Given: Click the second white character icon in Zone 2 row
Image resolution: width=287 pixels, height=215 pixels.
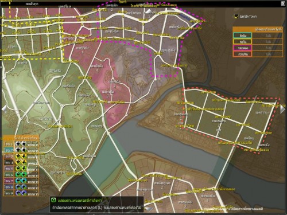Looking at the screenshot, I should click(x=24, y=150).
